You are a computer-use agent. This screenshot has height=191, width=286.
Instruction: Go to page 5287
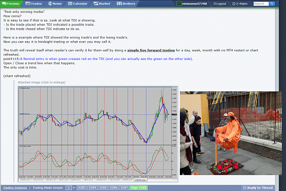(124, 188)
